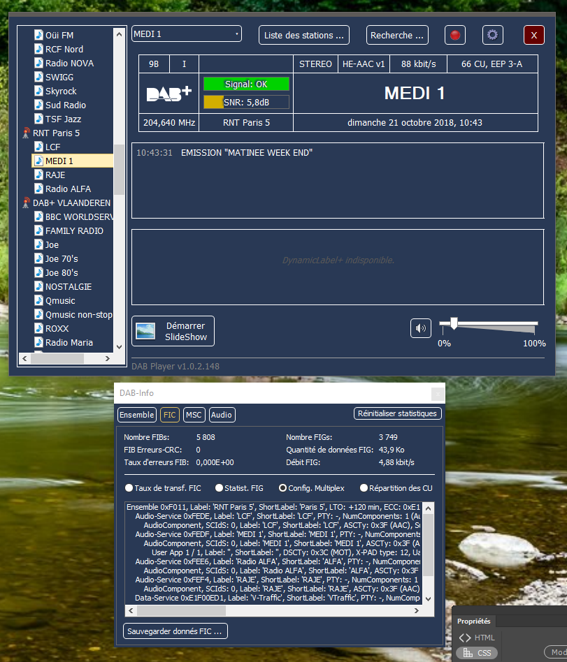The height and width of the screenshot is (662, 567).
Task: Click the 88 kbit/s bitrate cell
Action: point(418,64)
